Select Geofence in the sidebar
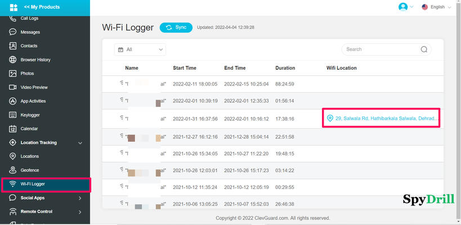 click(x=29, y=170)
